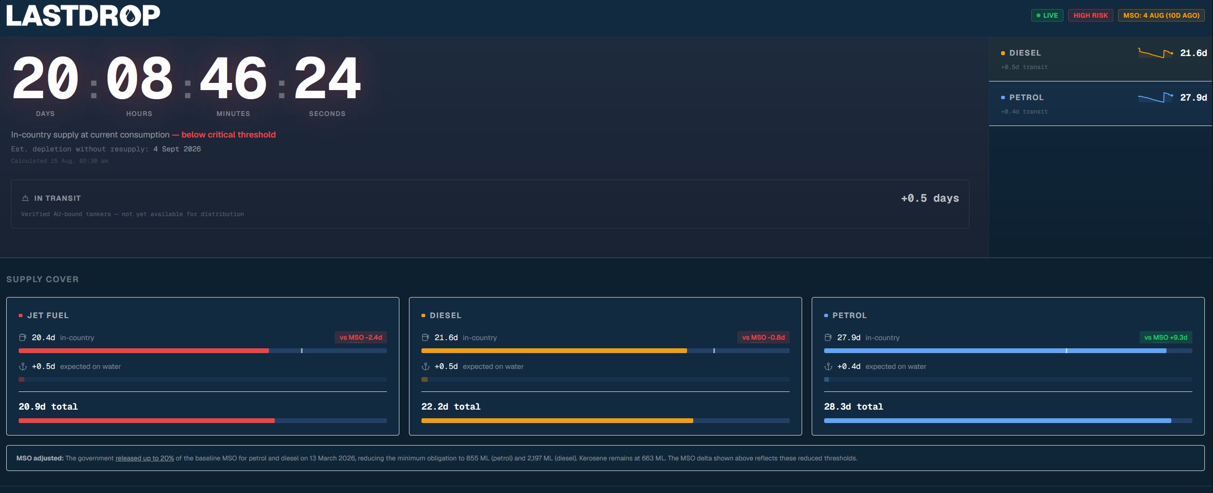Click the IN TRANSIT heading
This screenshot has width=1213, height=493.
coord(58,198)
